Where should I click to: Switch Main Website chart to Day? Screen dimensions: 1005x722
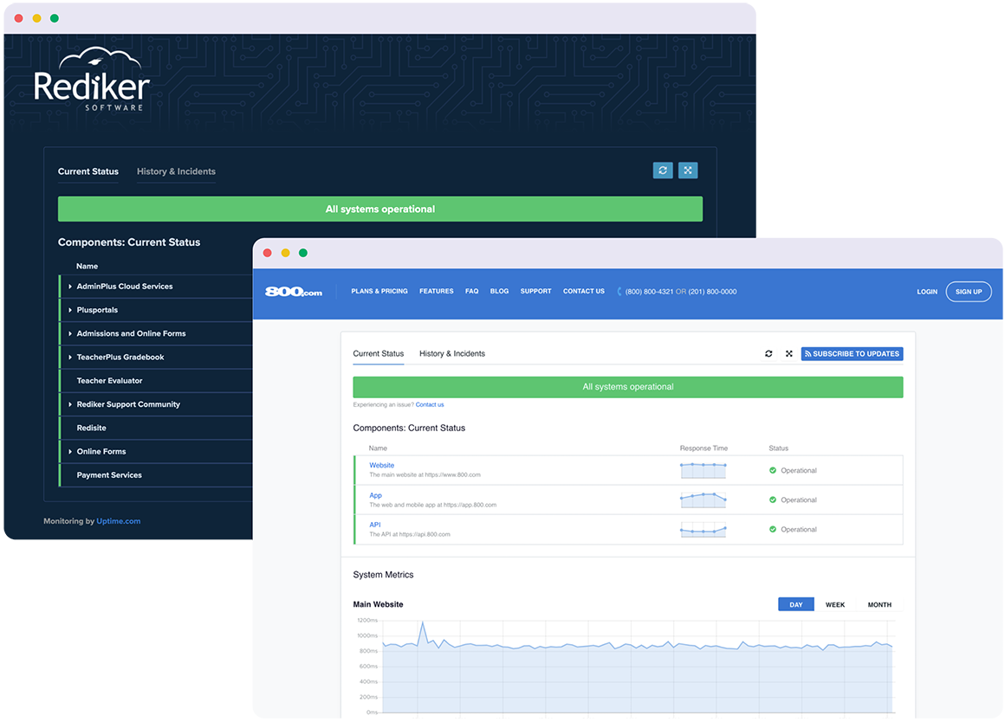pyautogui.click(x=796, y=605)
